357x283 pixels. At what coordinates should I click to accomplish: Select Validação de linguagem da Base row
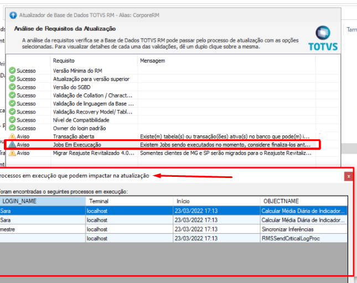[94, 104]
